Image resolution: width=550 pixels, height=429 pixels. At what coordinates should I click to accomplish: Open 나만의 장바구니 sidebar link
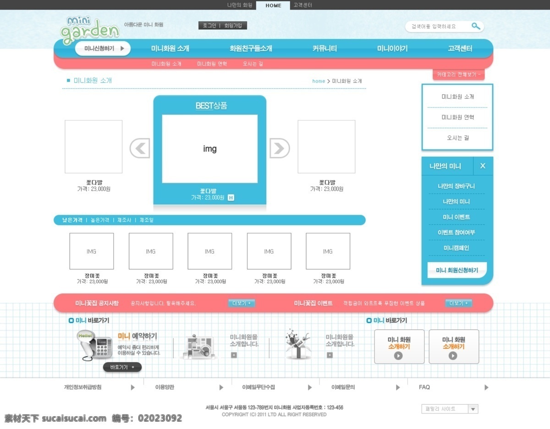point(456,186)
